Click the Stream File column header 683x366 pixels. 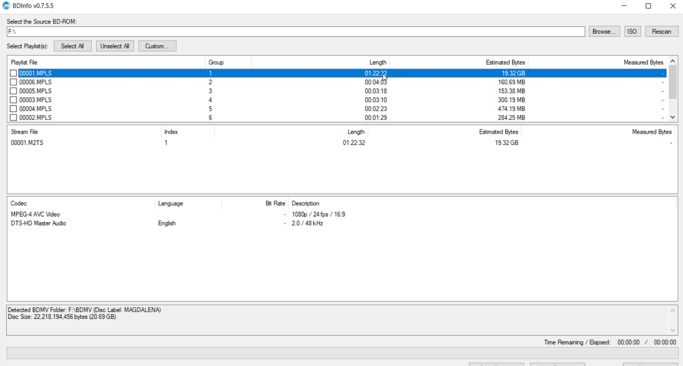click(84, 132)
